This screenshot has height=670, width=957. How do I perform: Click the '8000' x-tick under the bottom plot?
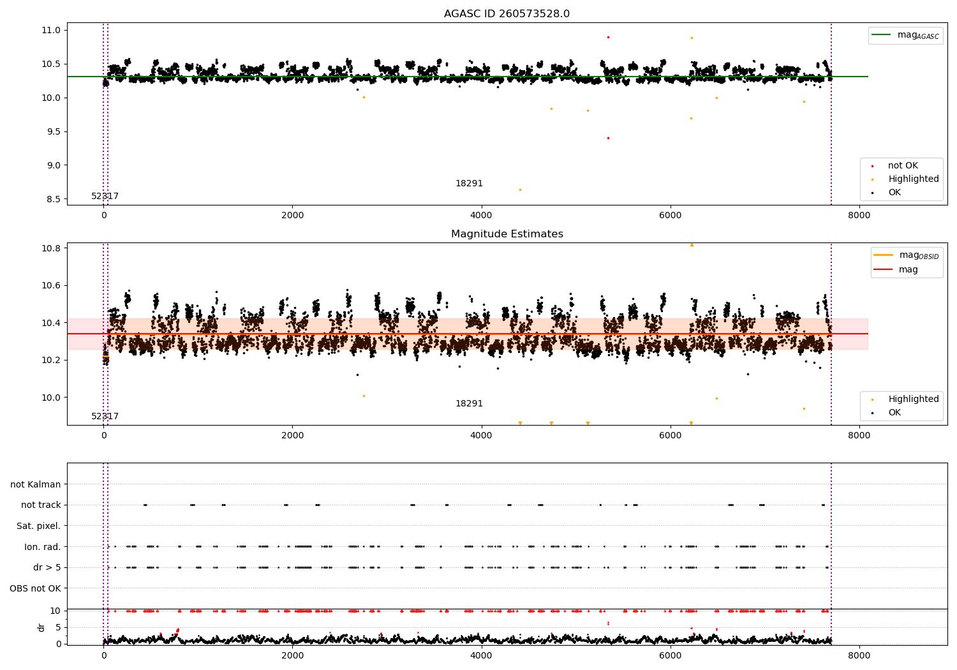click(x=859, y=655)
